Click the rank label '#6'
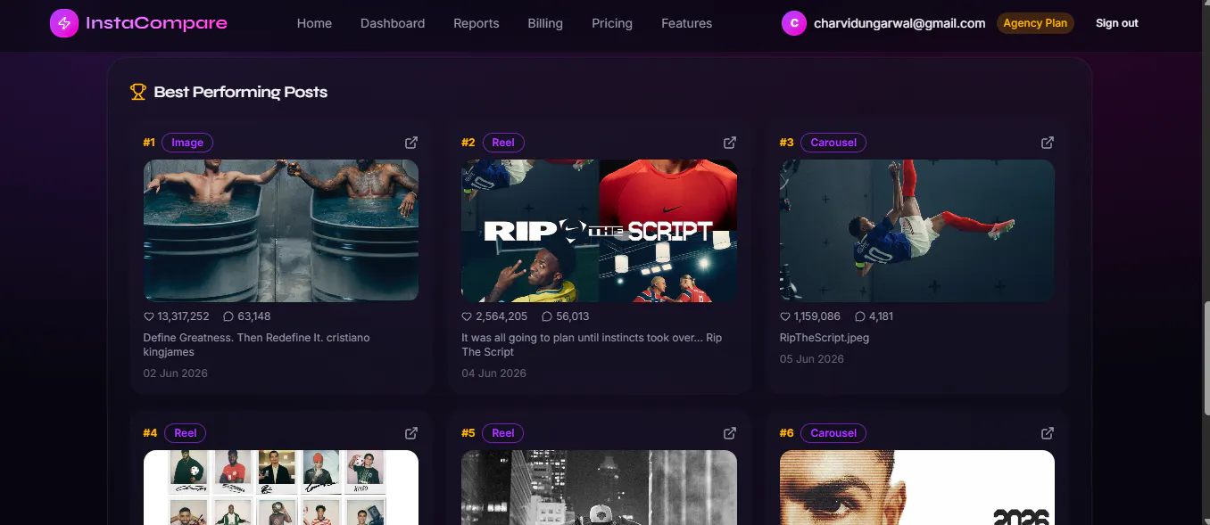Image resolution: width=1210 pixels, height=525 pixels. (786, 433)
